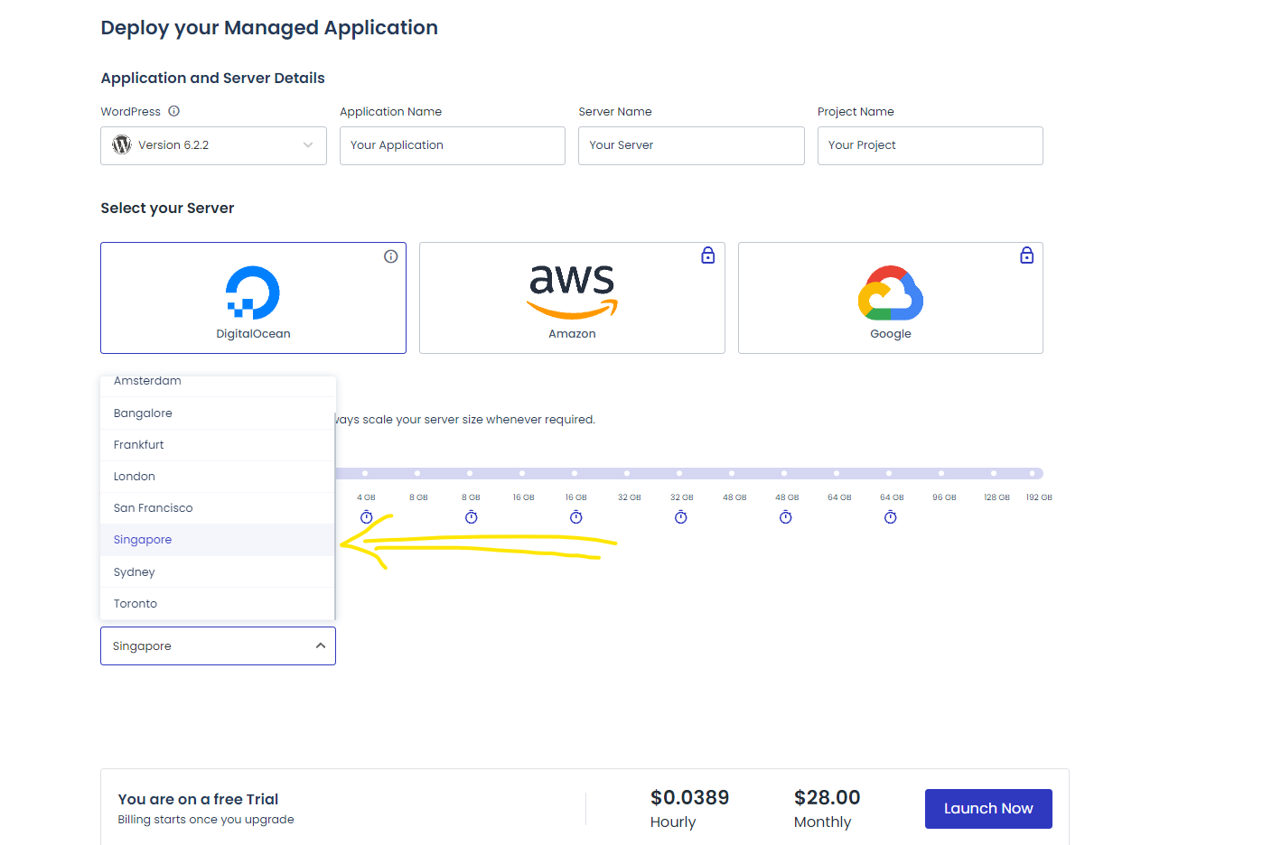The image size is (1272, 845).
Task: Choose Frankfurt from the location list
Action: point(218,445)
